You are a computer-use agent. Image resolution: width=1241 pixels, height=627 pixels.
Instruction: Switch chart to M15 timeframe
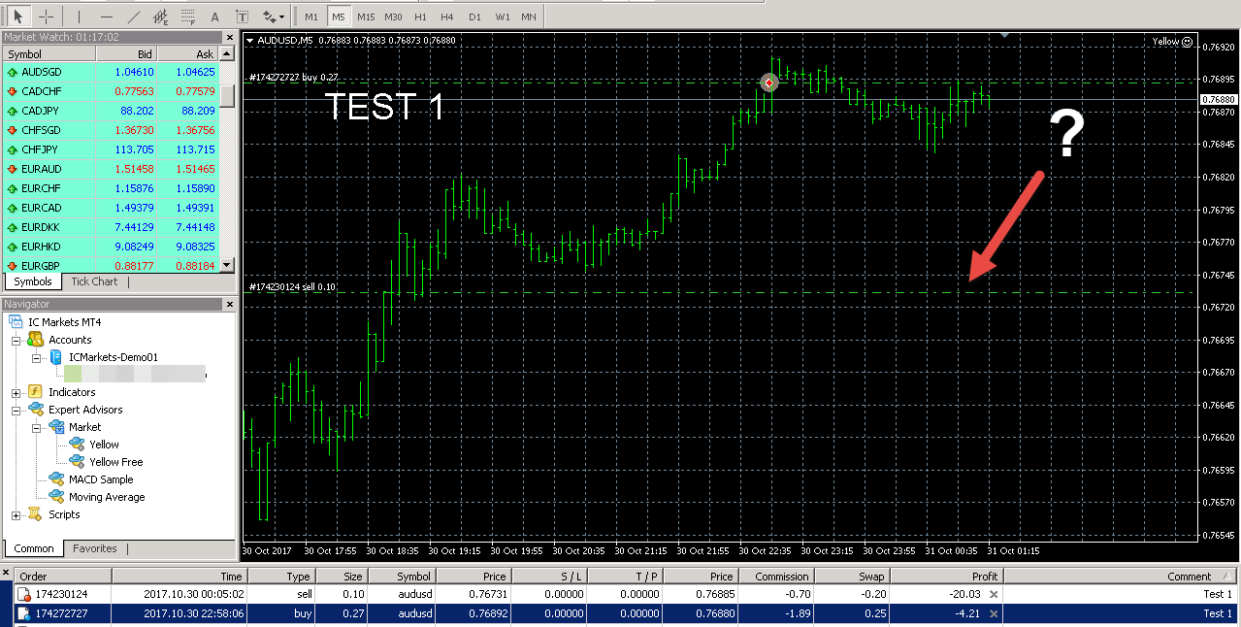pos(366,16)
